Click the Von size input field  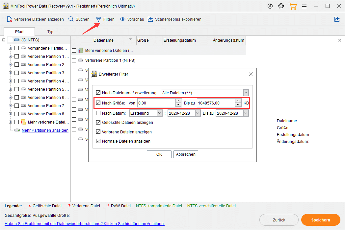pos(156,103)
